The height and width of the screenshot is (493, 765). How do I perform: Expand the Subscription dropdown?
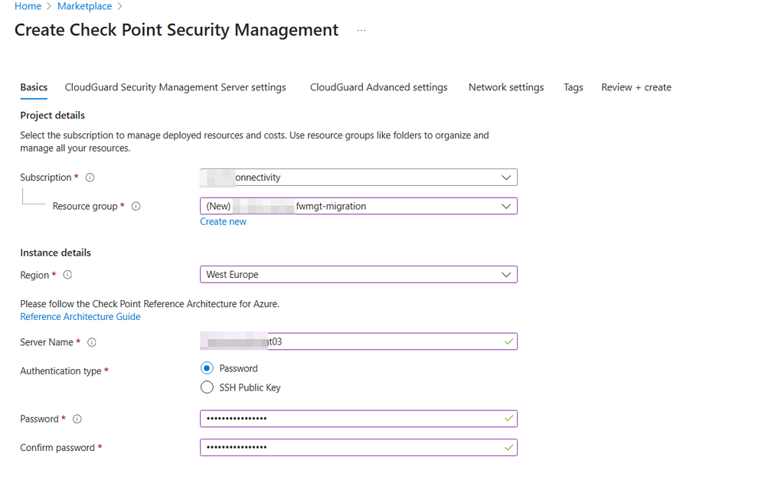pos(358,178)
